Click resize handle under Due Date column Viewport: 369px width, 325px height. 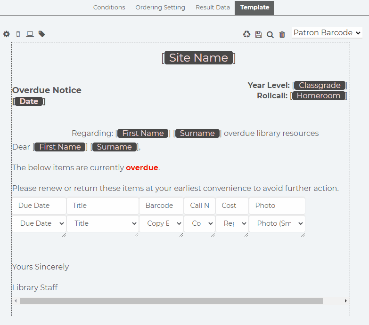tap(64, 235)
